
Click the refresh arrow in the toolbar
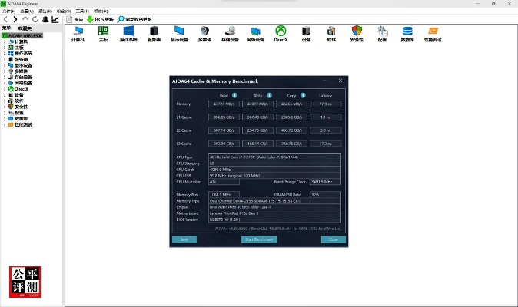tap(36, 19)
